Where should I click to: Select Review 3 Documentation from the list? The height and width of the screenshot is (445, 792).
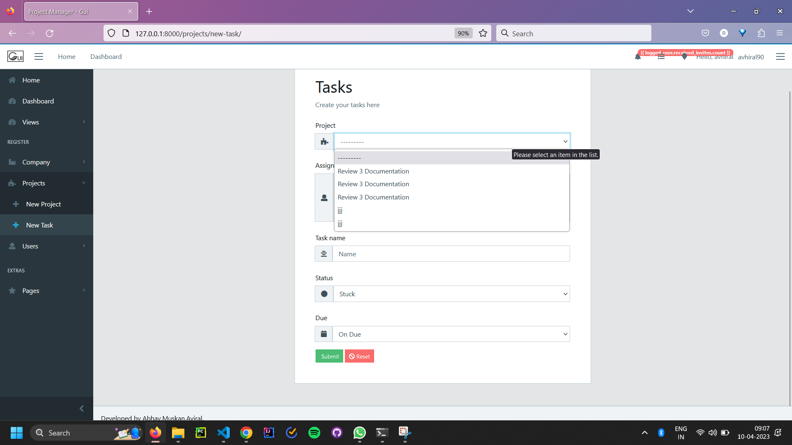pos(373,171)
